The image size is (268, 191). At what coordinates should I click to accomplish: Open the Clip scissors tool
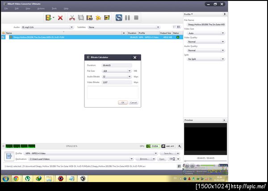click(x=72, y=17)
